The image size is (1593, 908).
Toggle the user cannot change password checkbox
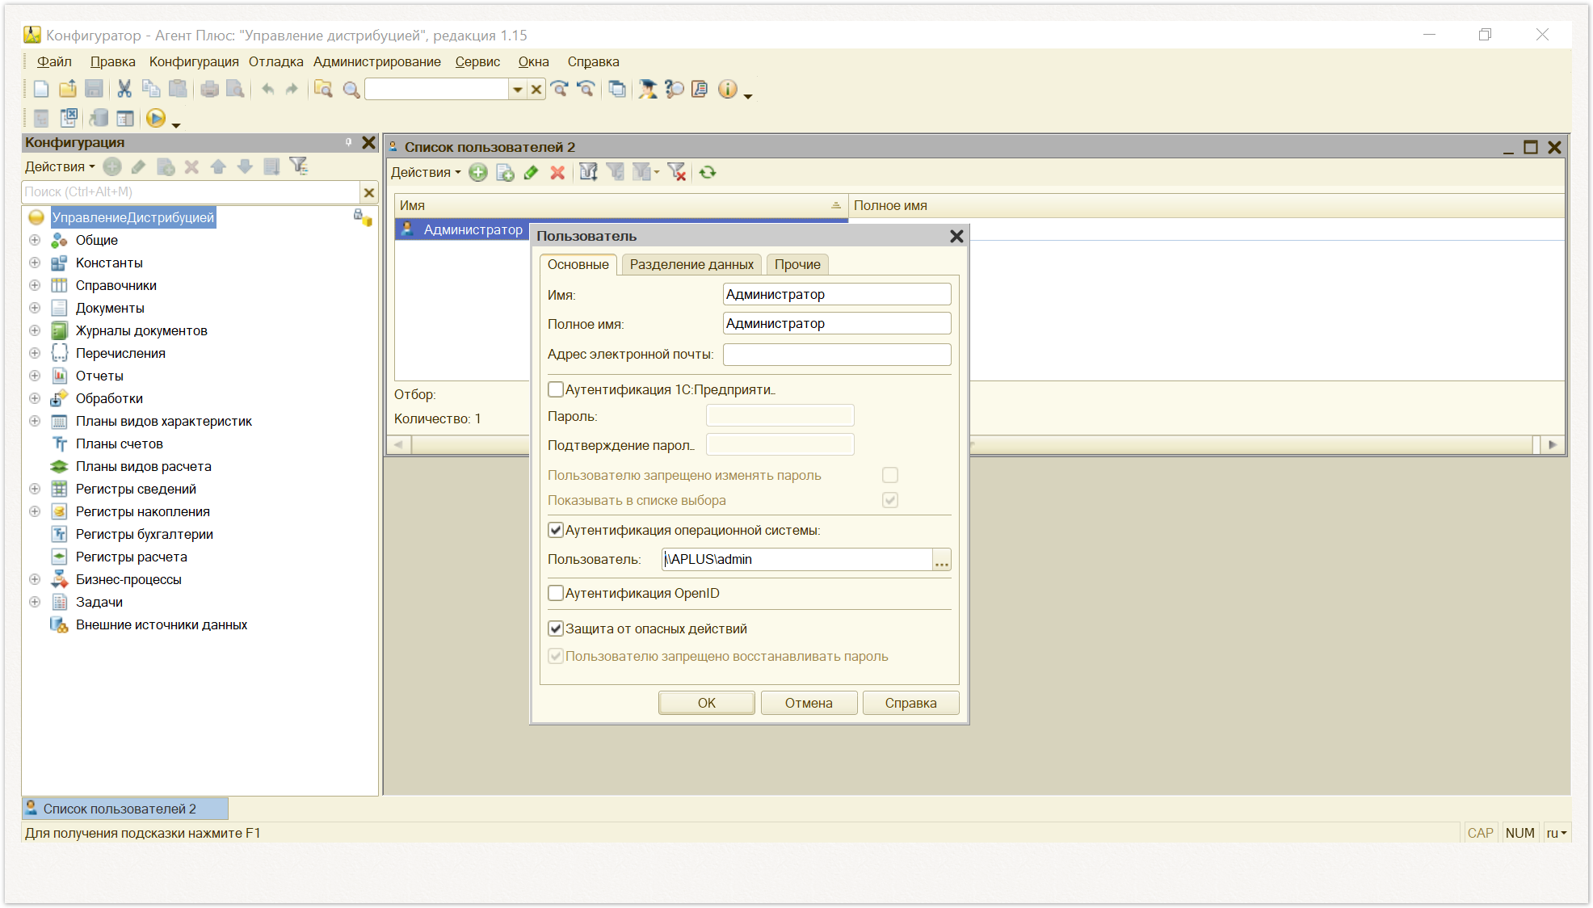pyautogui.click(x=890, y=475)
